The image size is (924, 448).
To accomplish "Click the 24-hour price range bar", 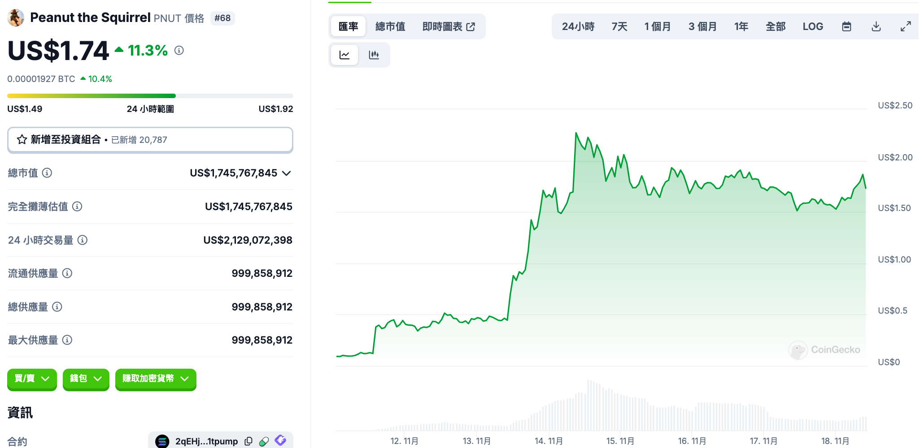I will tap(150, 96).
